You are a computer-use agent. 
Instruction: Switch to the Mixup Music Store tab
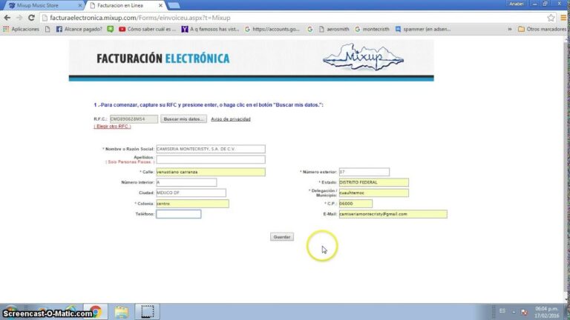click(x=42, y=5)
